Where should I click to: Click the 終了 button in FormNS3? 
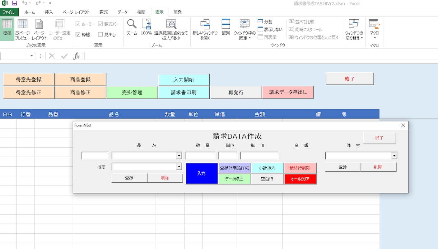point(379,138)
